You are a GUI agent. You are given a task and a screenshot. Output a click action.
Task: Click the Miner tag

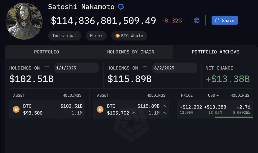coord(96,36)
